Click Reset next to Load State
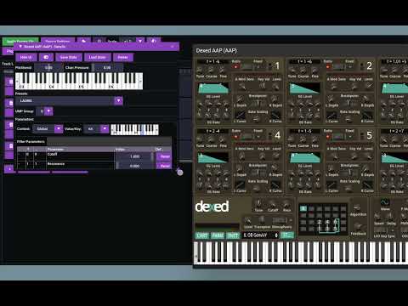Image resolution: width=408 pixels, height=306 pixels. (123, 57)
